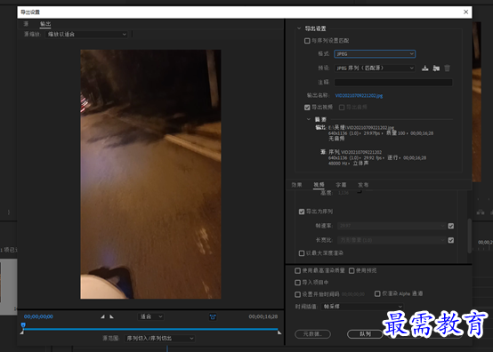Toggle the 帧速率 match source checkbox
The height and width of the screenshot is (352, 493).
(451, 226)
